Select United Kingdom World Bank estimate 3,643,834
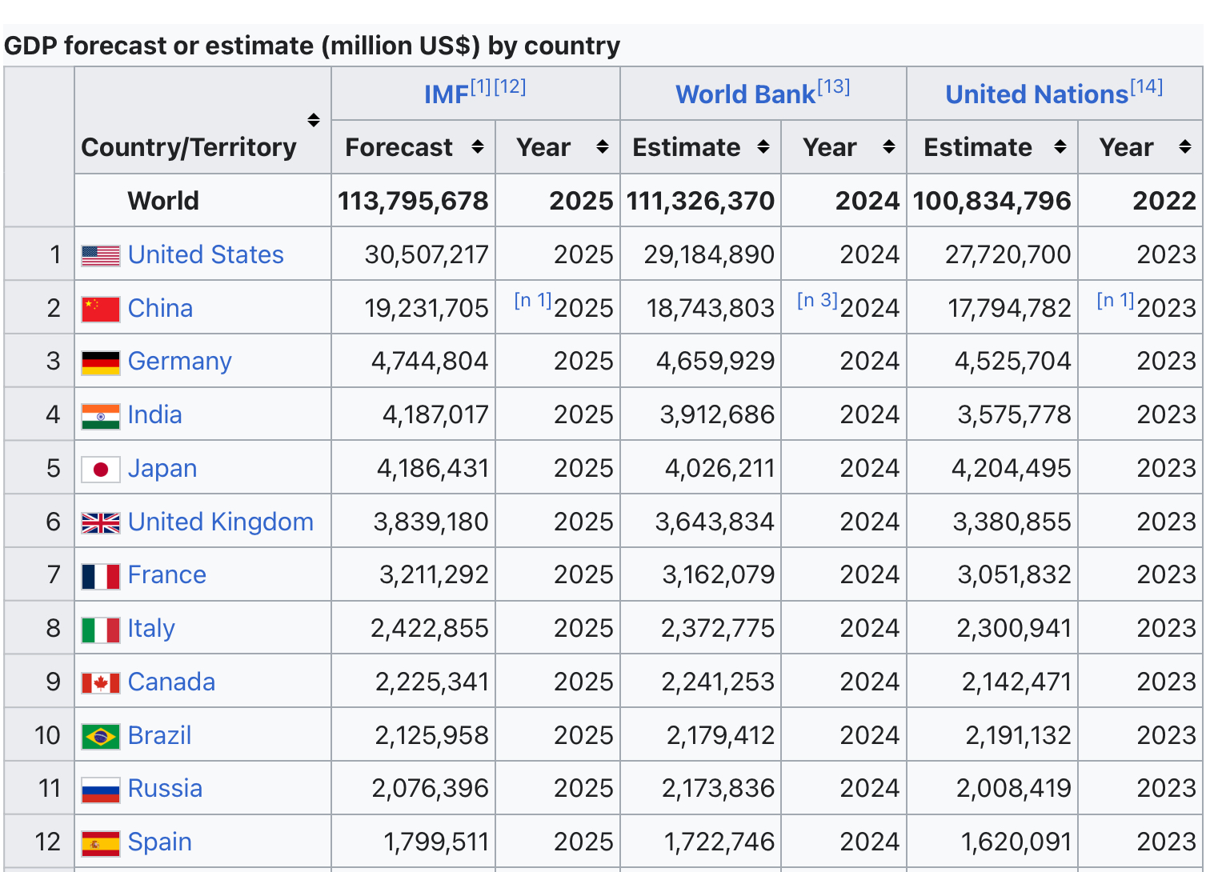The height and width of the screenshot is (872, 1230). pyautogui.click(x=715, y=522)
